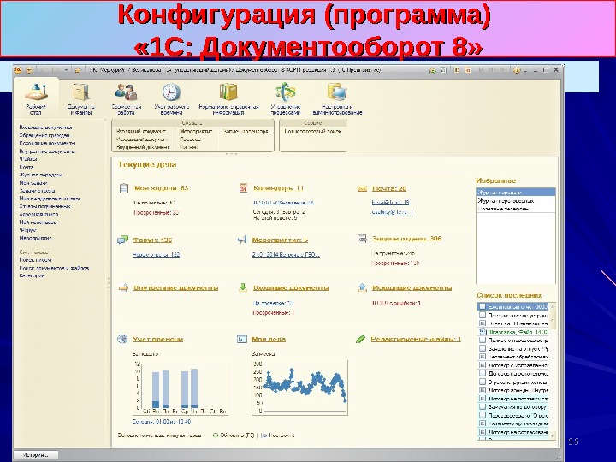Click the calculator icon in title bar

pyautogui.click(x=457, y=70)
